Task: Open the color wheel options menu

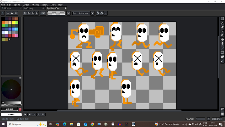Action: coord(20,78)
